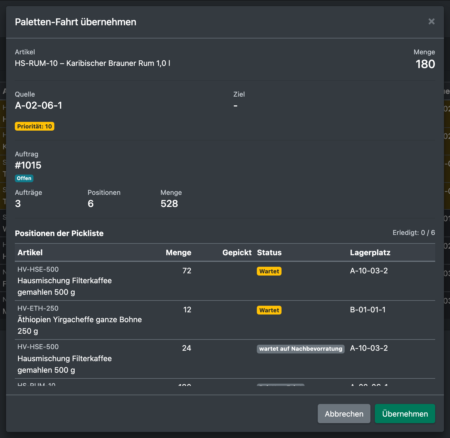The image size is (450, 438).
Task: Select the Erledigt: 0 / 6 progress text
Action: [x=414, y=233]
